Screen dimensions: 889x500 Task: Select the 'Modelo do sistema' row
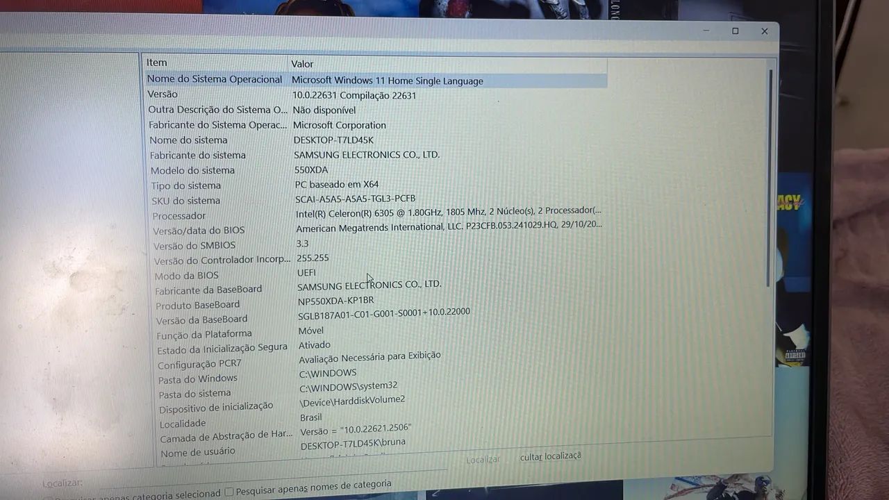click(192, 170)
